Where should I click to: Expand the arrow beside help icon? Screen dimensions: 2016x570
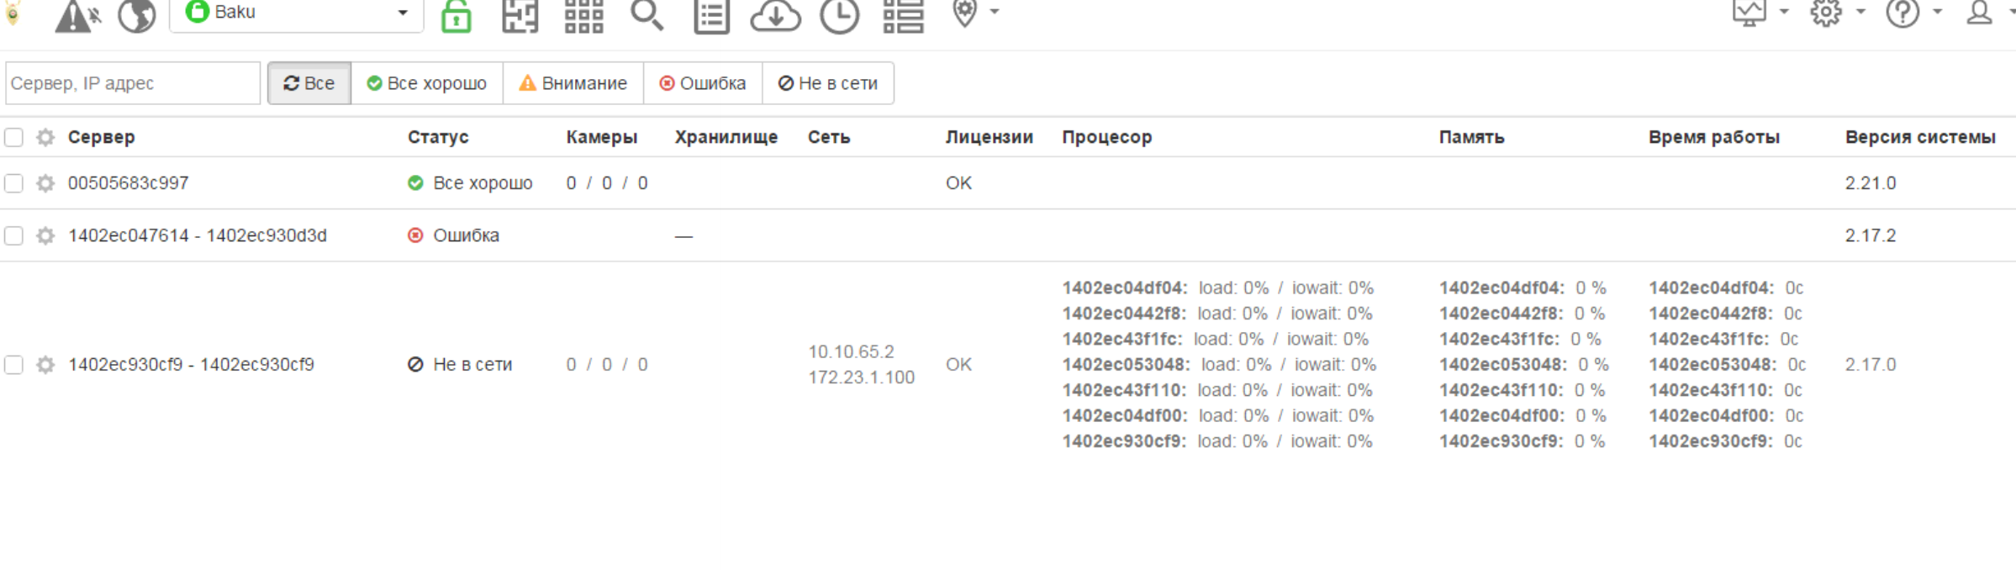point(1937,12)
